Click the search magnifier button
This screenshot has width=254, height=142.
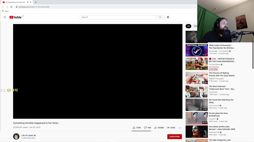click(160, 17)
